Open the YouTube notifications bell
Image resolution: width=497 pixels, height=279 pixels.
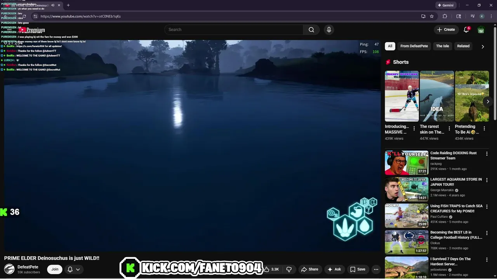click(466, 29)
